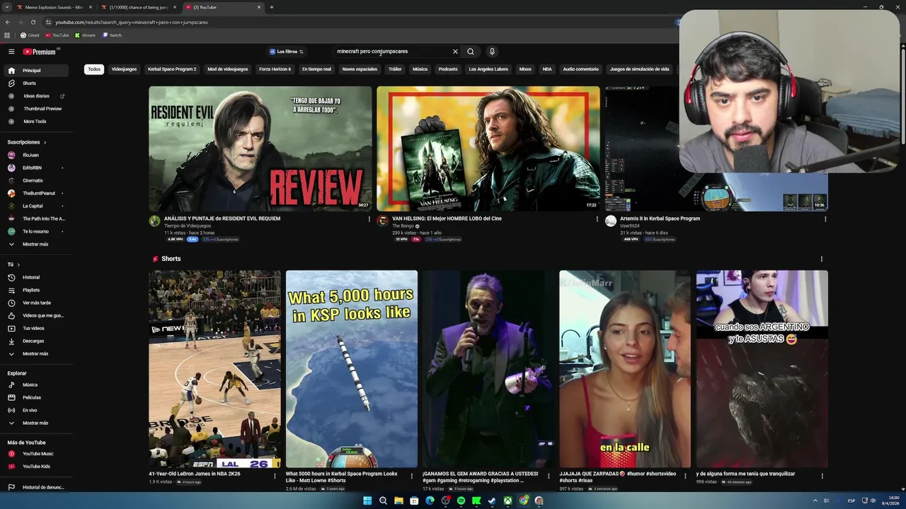Go to Principal in the sidebar
906x509 pixels.
37,71
